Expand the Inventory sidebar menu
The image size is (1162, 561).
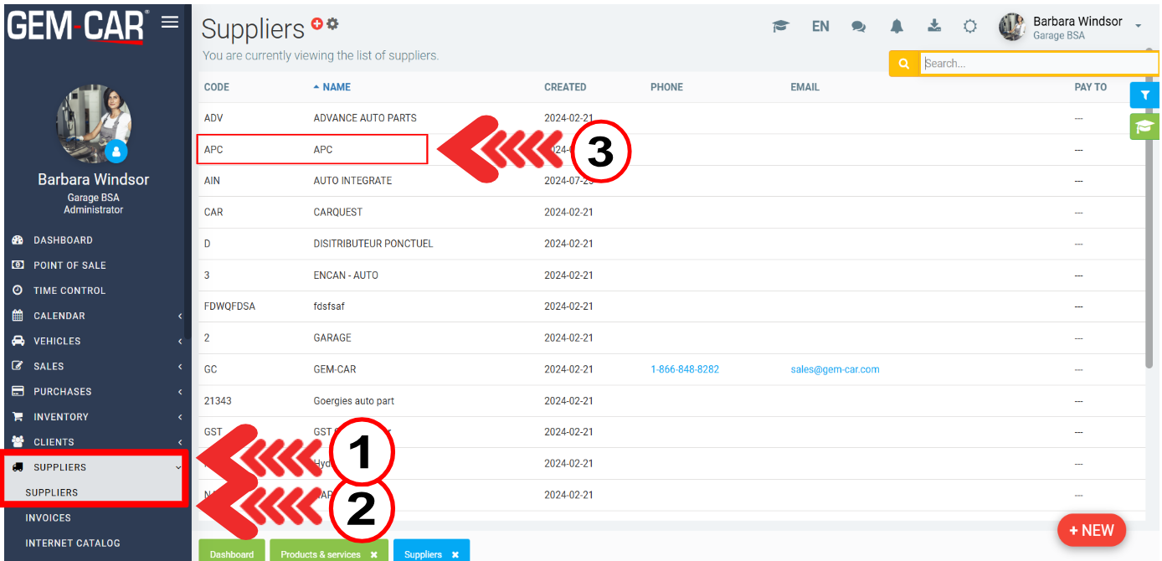[x=60, y=417]
